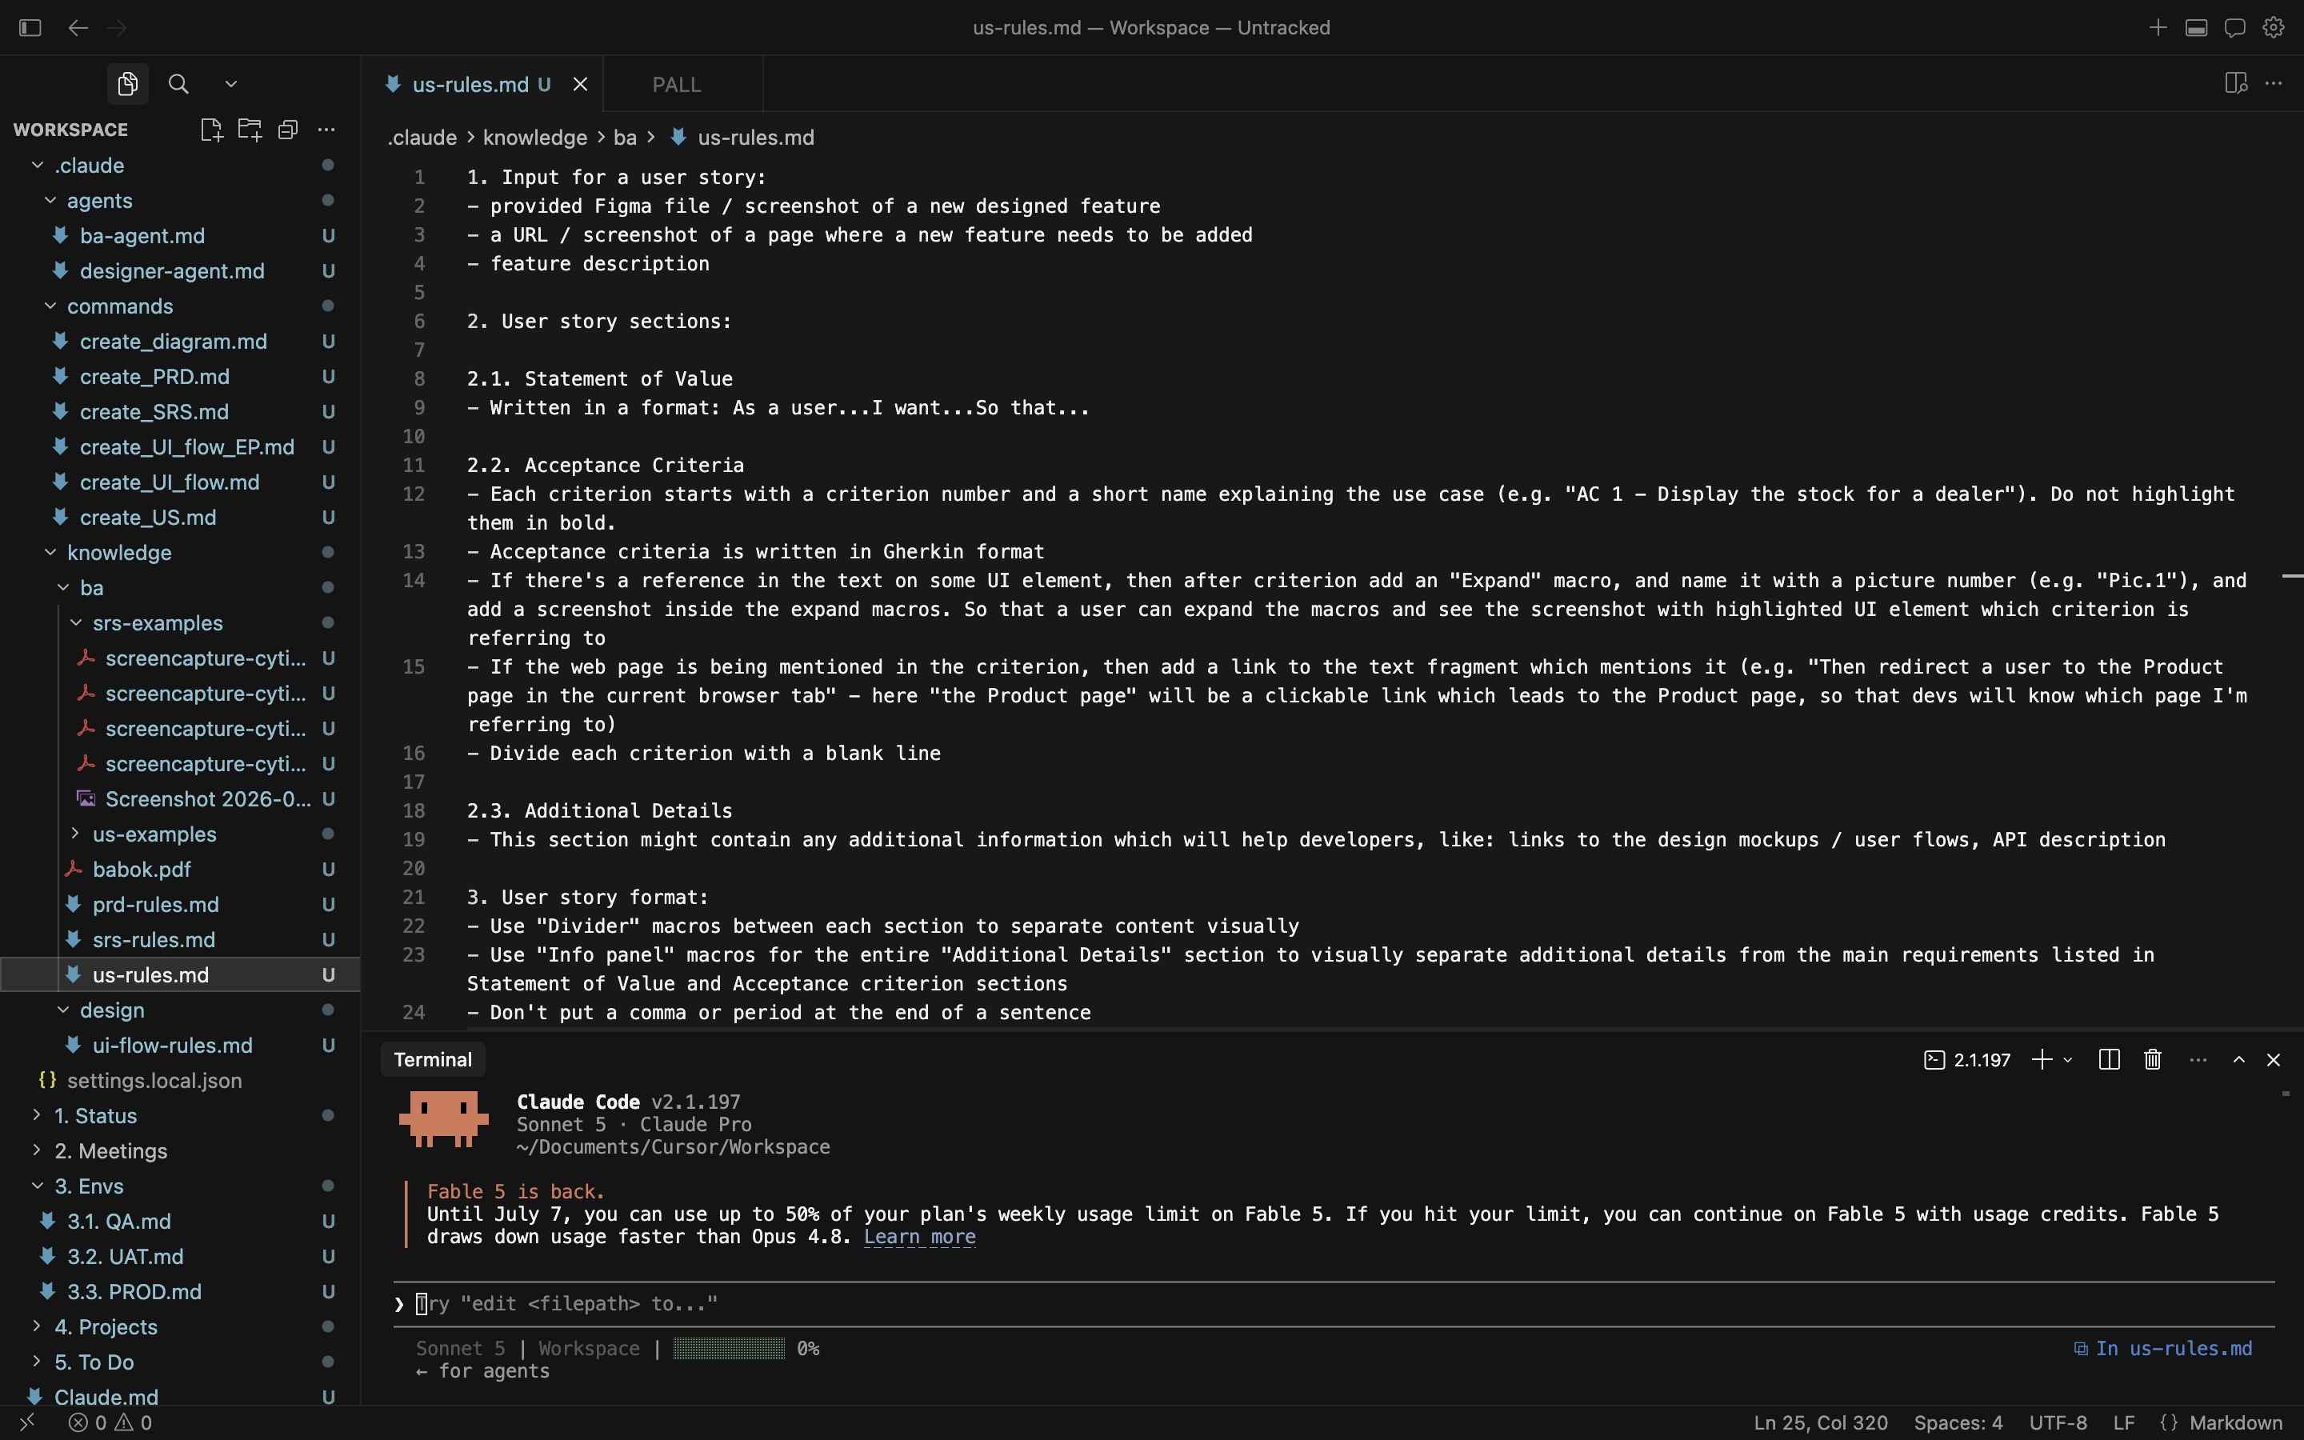Collapse the commands folder
The image size is (2304, 1440).
click(50, 306)
